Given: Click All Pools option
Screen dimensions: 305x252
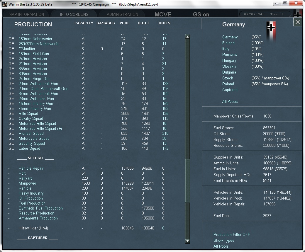Looking at the screenshot, I should click(221, 246).
